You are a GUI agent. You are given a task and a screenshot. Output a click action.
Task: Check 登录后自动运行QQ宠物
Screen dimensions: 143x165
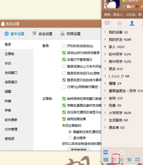pyautogui.click(x=64, y=73)
